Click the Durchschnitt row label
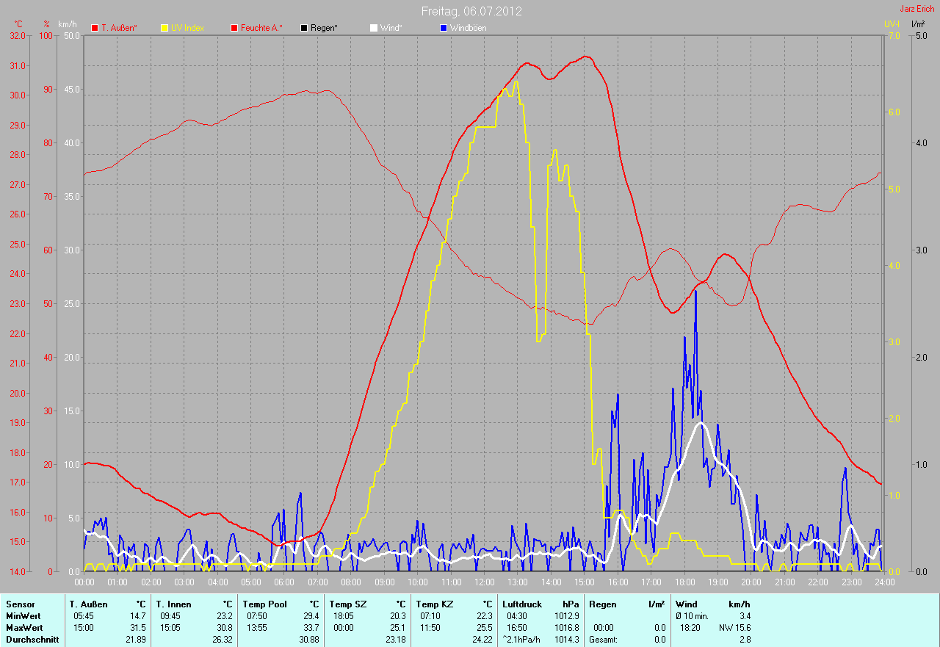Viewport: 940px width, 647px height. (32, 640)
